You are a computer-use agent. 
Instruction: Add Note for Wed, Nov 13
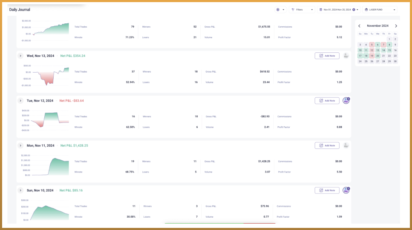327,56
